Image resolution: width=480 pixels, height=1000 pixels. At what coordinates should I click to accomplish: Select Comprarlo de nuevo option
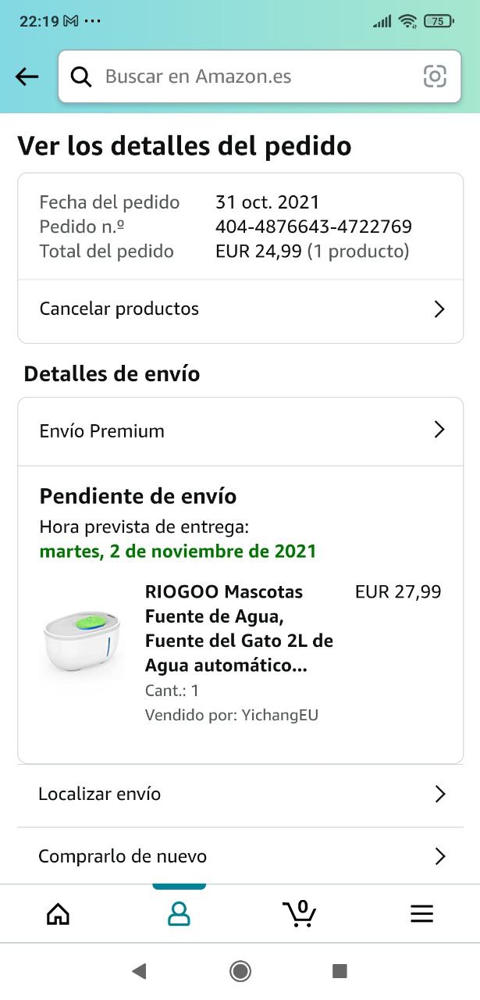(123, 857)
